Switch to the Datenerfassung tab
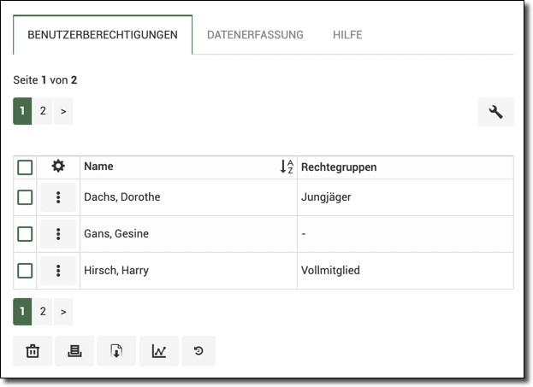The width and height of the screenshot is (533, 387). click(255, 35)
